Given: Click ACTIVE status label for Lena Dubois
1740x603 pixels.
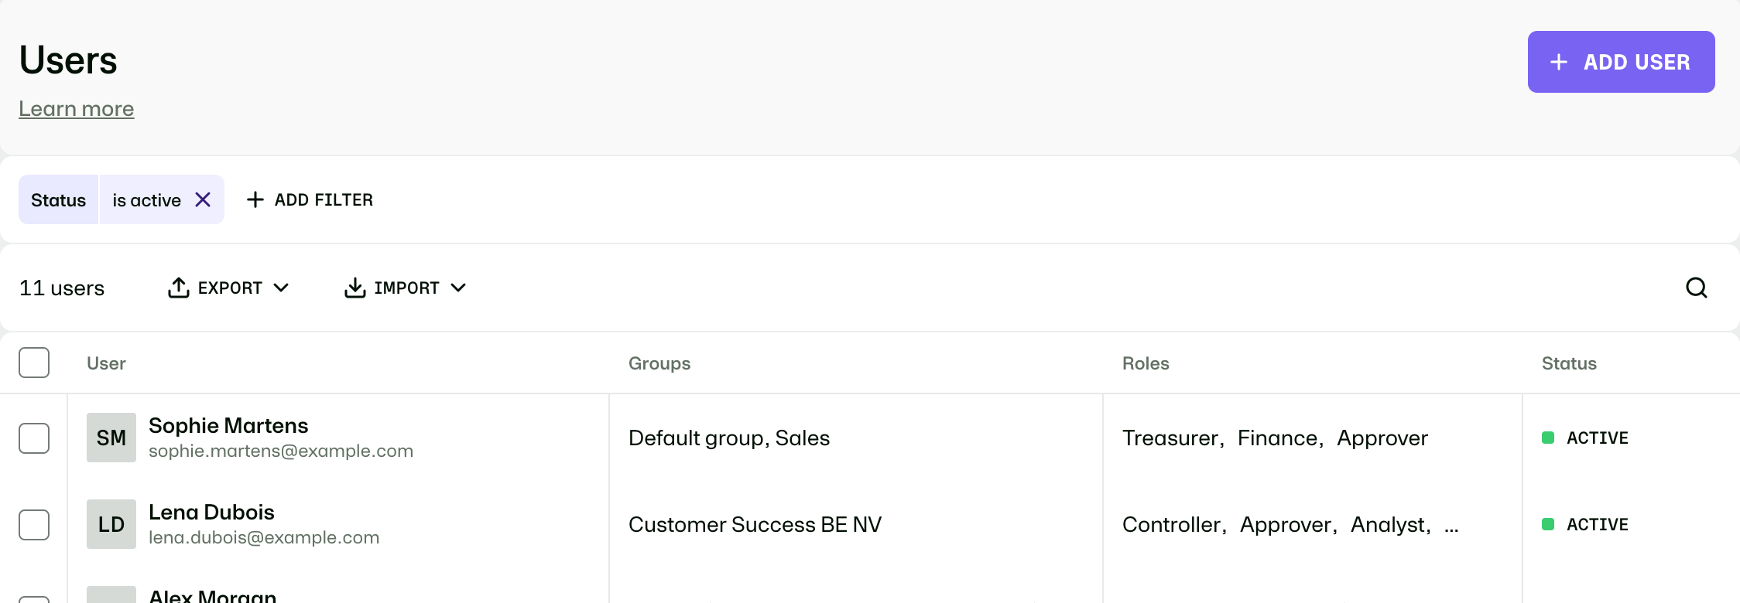Looking at the screenshot, I should click(1598, 524).
